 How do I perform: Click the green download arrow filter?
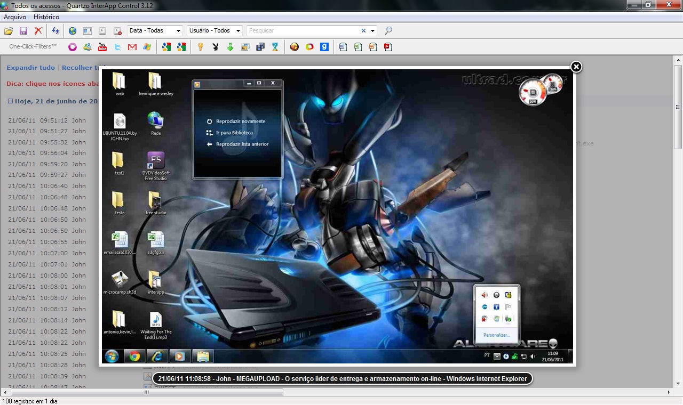[231, 47]
